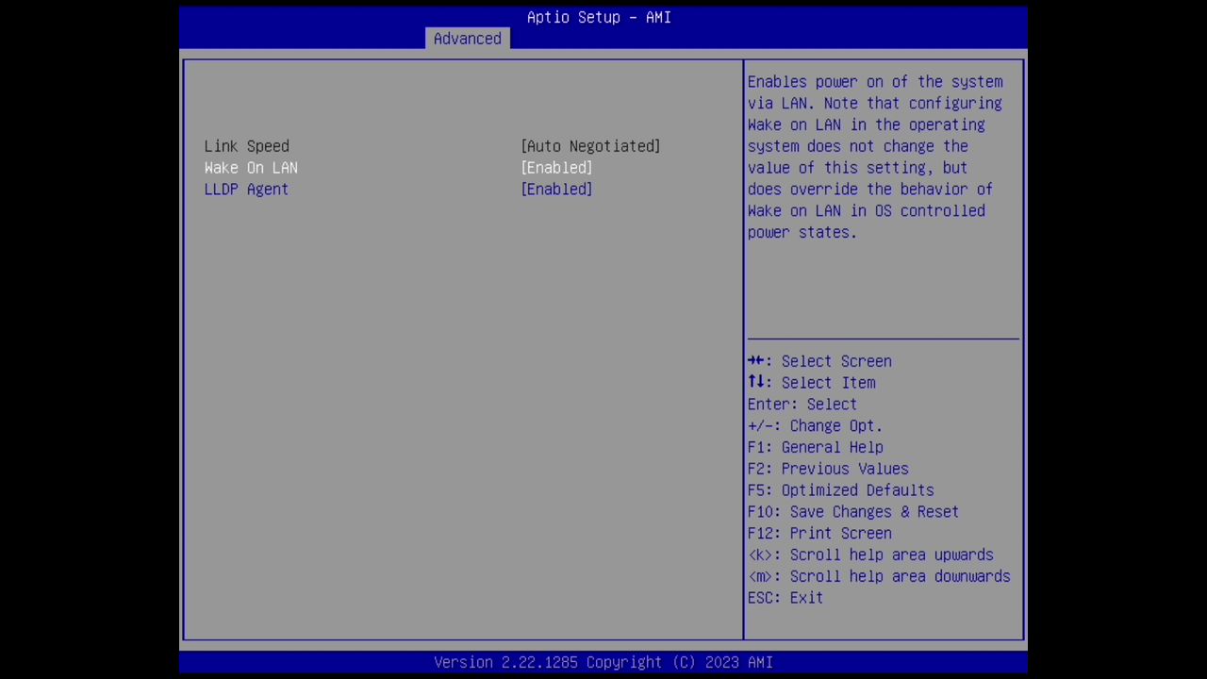The width and height of the screenshot is (1207, 679).
Task: Click the F5: Optimized Defaults hint
Action: pyautogui.click(x=841, y=490)
